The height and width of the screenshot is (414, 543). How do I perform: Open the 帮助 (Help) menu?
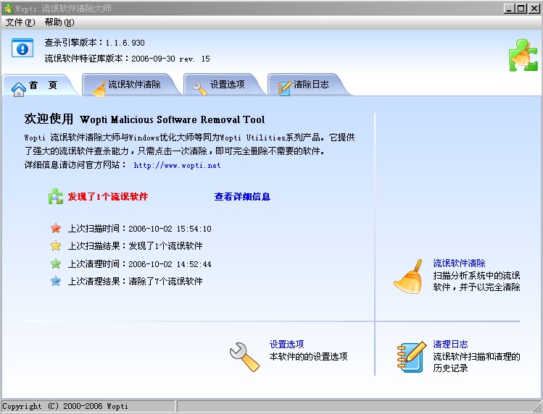(x=59, y=22)
